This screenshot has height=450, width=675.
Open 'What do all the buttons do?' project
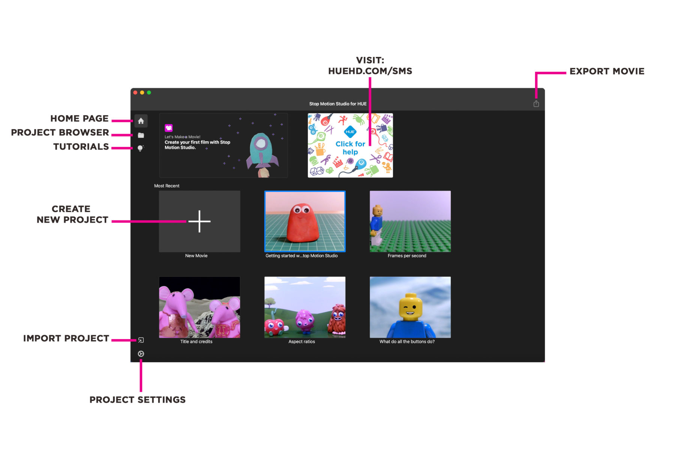coord(410,307)
